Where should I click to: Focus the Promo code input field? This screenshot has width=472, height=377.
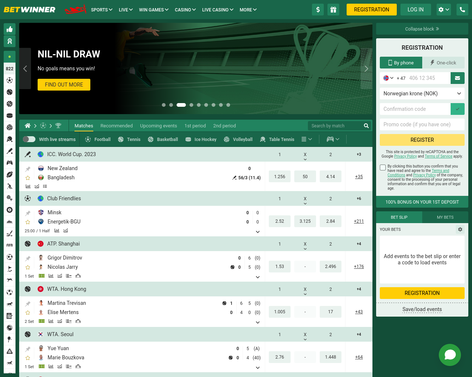tap(422, 124)
